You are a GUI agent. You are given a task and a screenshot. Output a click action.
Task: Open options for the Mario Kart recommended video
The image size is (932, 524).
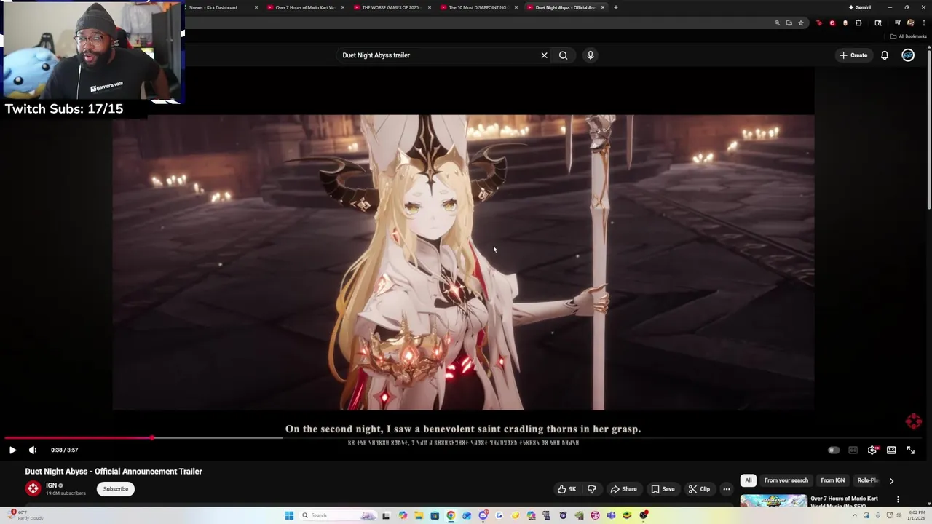coord(898,499)
